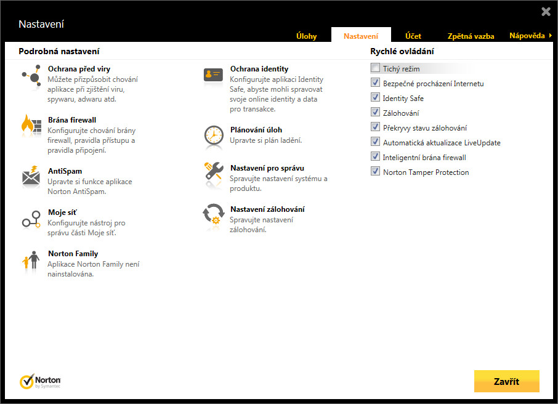Open Brána firewall settings title
Viewport: 558px width, 404px height.
tap(72, 120)
